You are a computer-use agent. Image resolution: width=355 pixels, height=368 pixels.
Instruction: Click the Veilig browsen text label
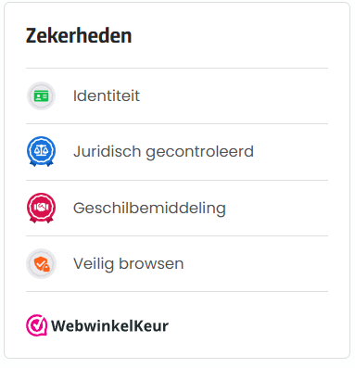[128, 264]
